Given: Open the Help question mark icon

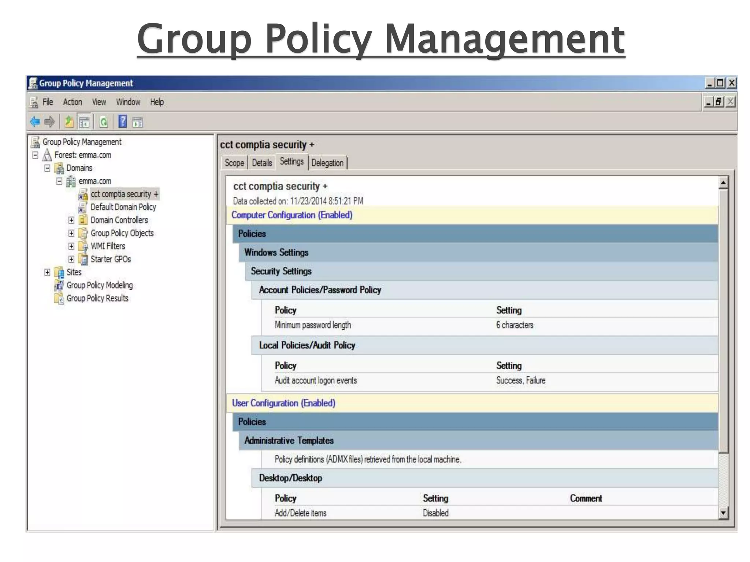Looking at the screenshot, I should pos(123,121).
